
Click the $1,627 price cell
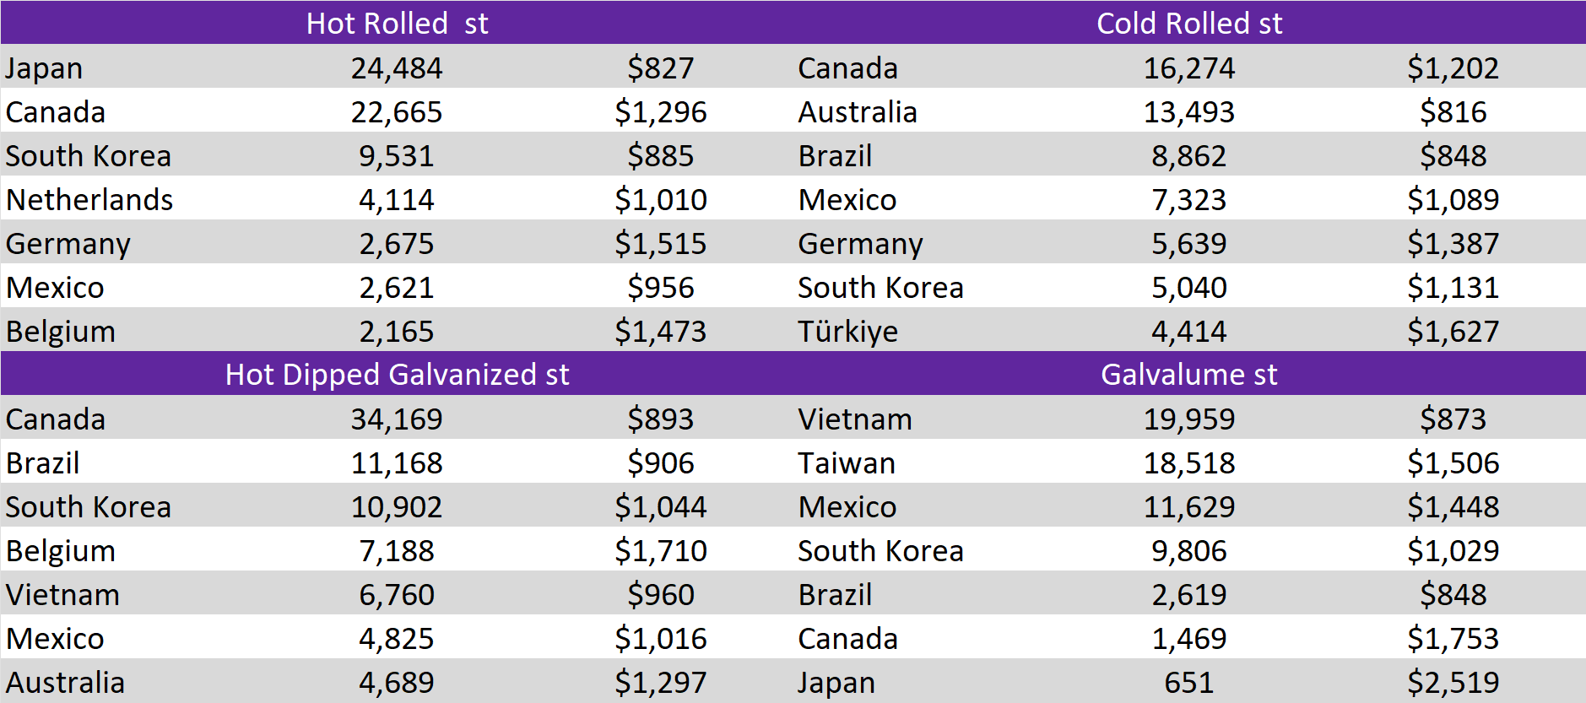[1453, 332]
